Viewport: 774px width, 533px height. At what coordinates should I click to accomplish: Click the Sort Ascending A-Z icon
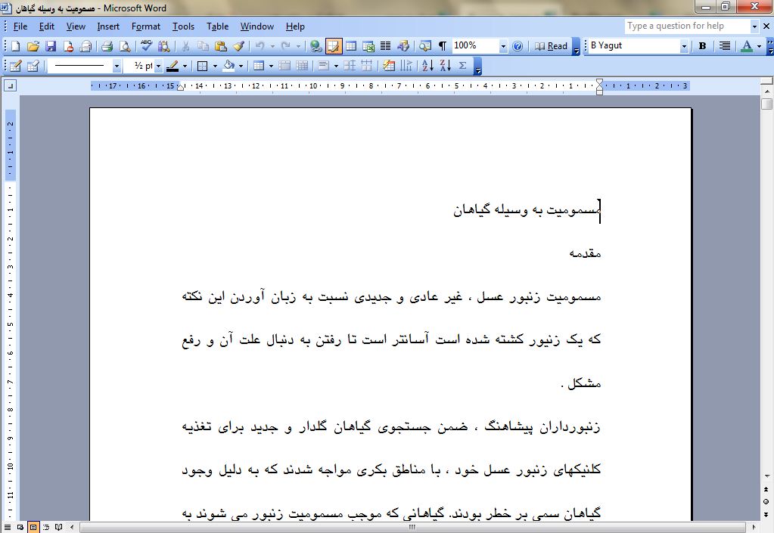click(x=427, y=66)
